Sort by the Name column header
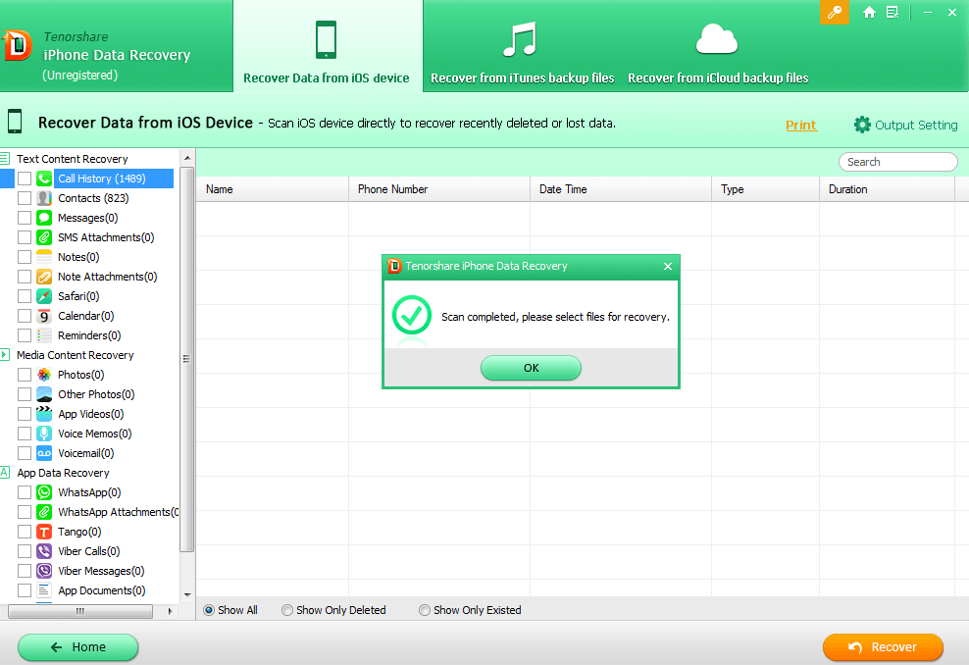 (x=273, y=189)
